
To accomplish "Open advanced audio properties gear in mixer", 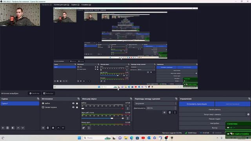I will pyautogui.click(x=84, y=128).
